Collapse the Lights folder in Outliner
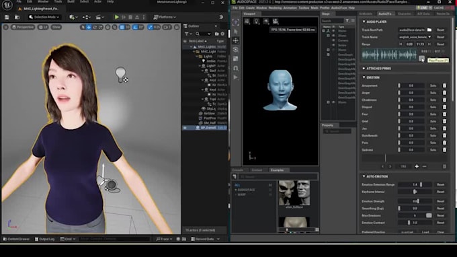The width and height of the screenshot is (457, 257). (x=197, y=57)
